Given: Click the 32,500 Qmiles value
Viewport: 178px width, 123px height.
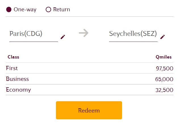Looking at the screenshot, I should click(164, 90).
